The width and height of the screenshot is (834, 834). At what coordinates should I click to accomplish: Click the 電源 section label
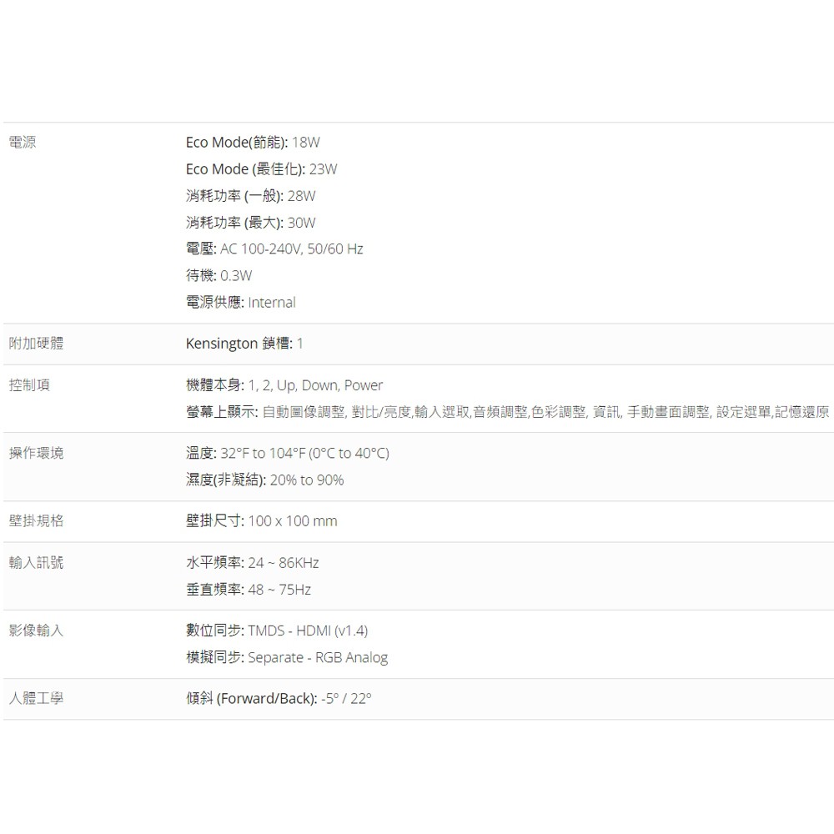pos(22,143)
